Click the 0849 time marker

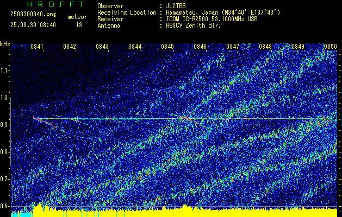(298, 47)
